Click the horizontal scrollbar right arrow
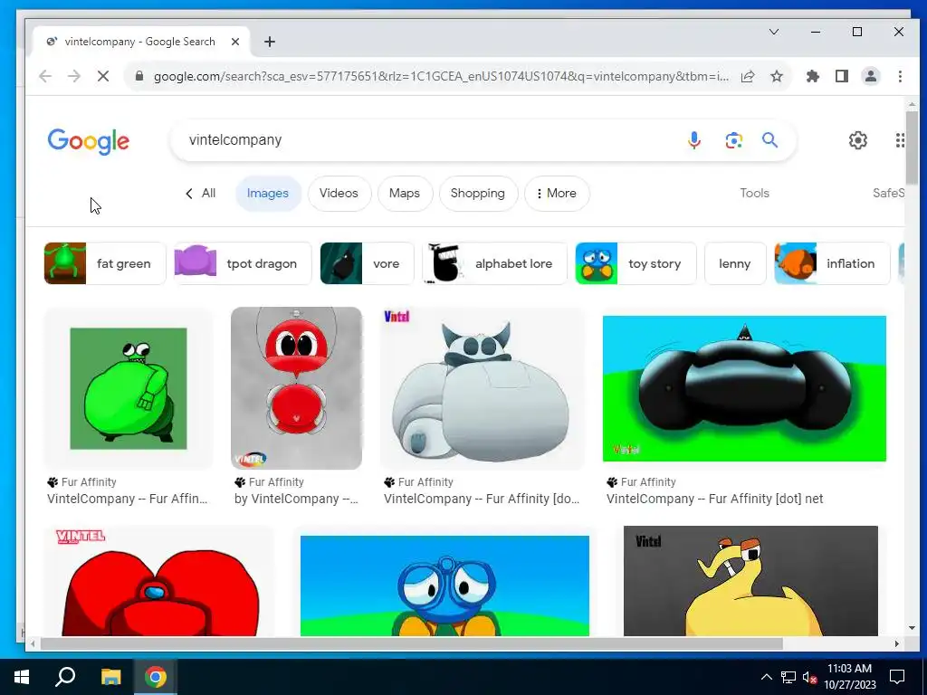This screenshot has height=695, width=927. 897,643
